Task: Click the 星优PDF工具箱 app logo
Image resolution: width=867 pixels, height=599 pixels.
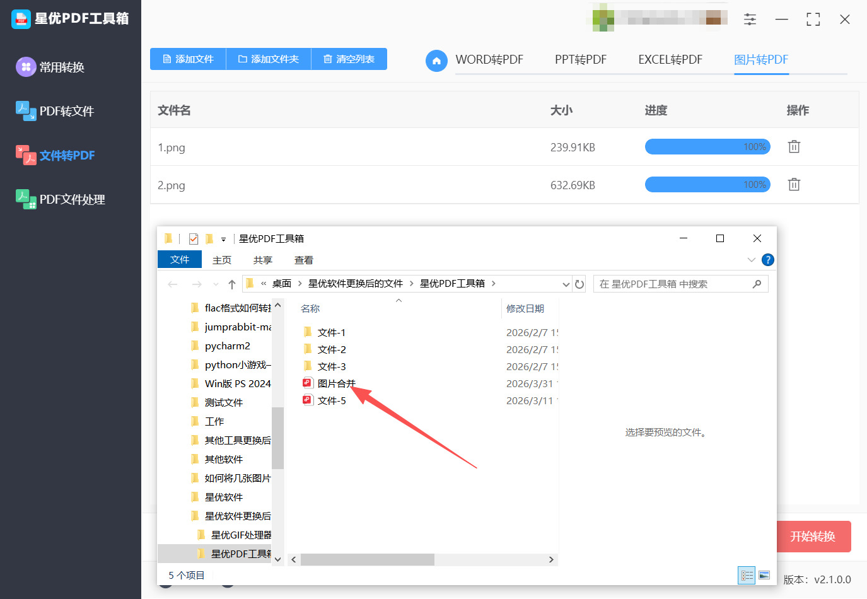Action: click(x=21, y=19)
